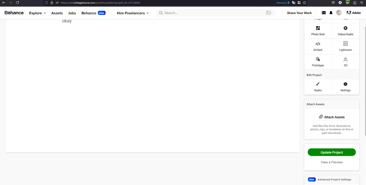Insert a Video/Audio block

click(x=345, y=30)
